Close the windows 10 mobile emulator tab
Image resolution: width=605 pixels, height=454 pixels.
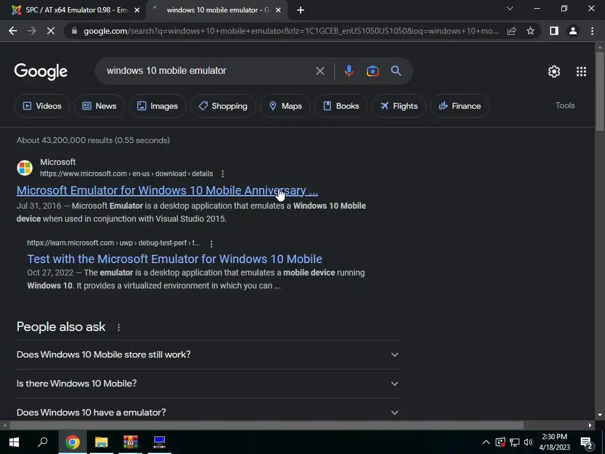coord(278,10)
